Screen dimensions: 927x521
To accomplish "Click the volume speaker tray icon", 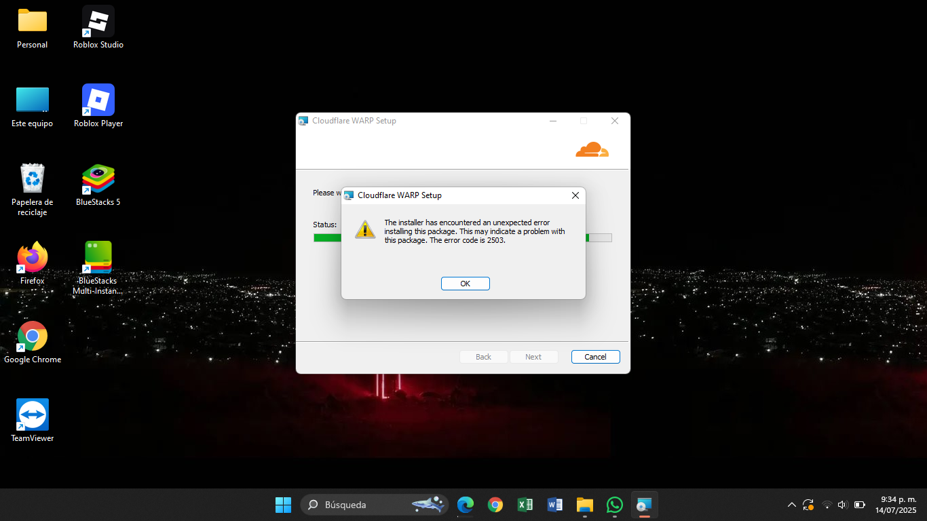I will (843, 505).
